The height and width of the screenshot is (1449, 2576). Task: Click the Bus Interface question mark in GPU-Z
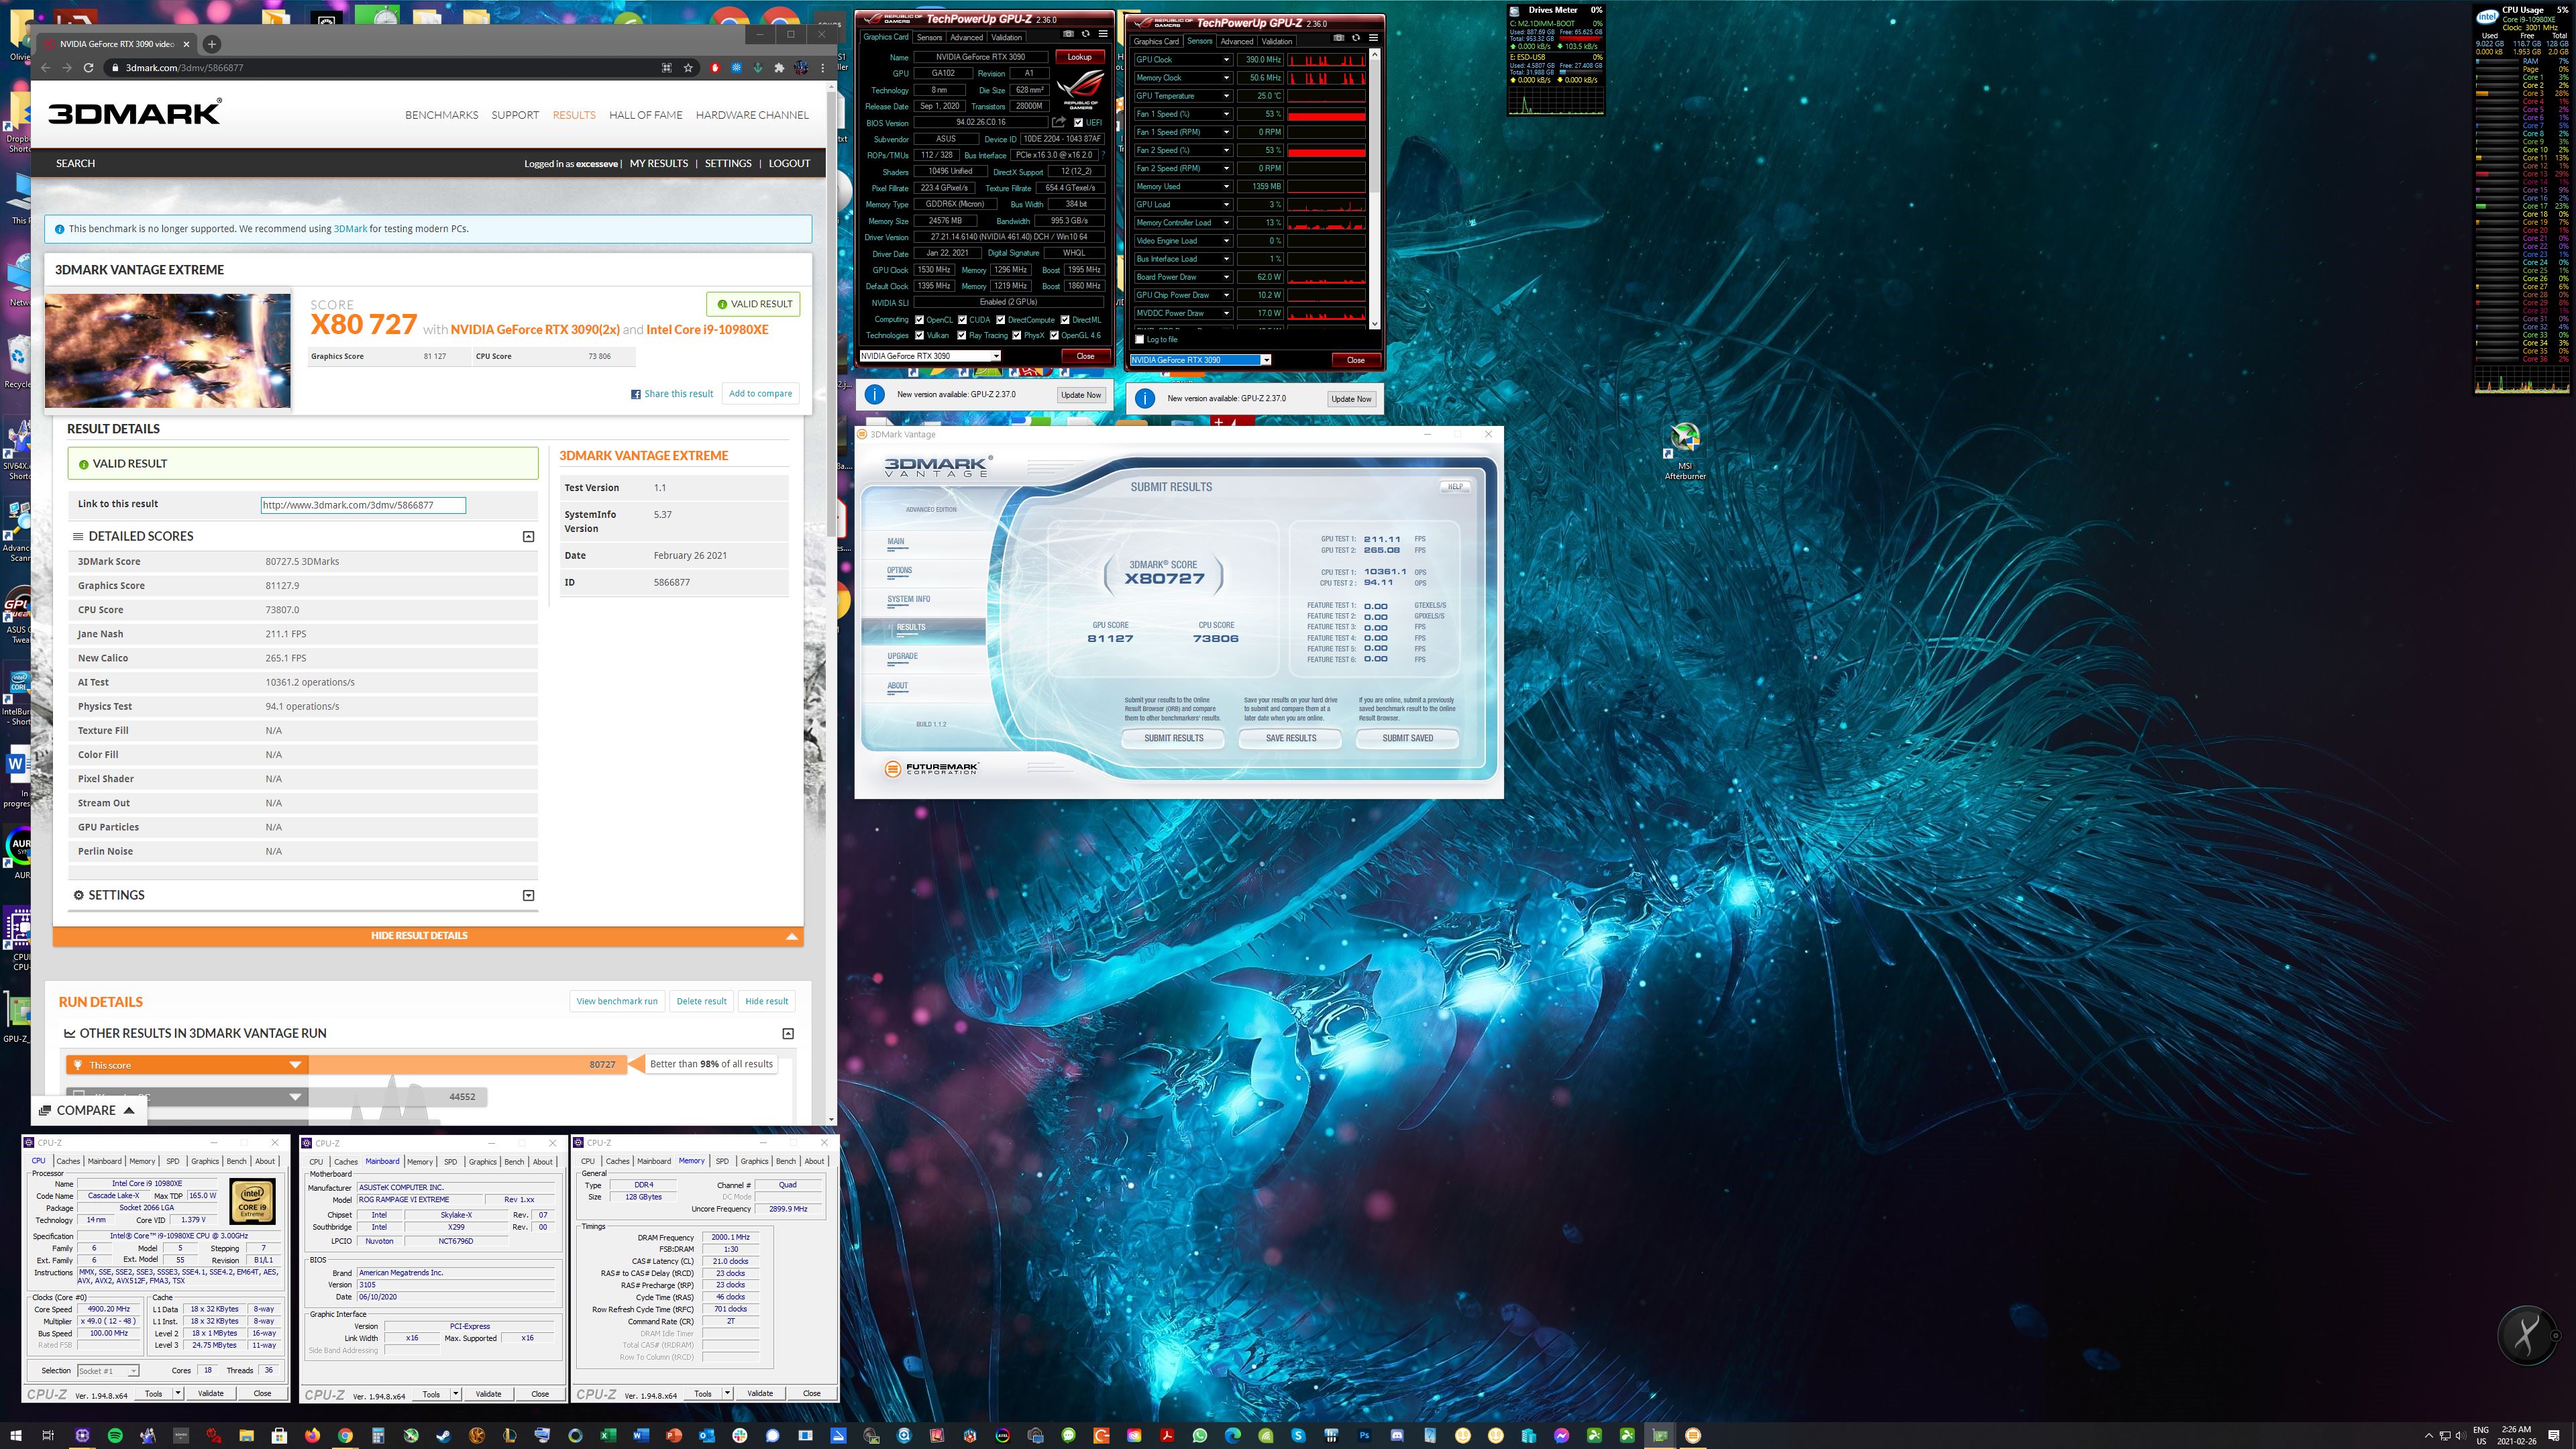coord(1102,155)
